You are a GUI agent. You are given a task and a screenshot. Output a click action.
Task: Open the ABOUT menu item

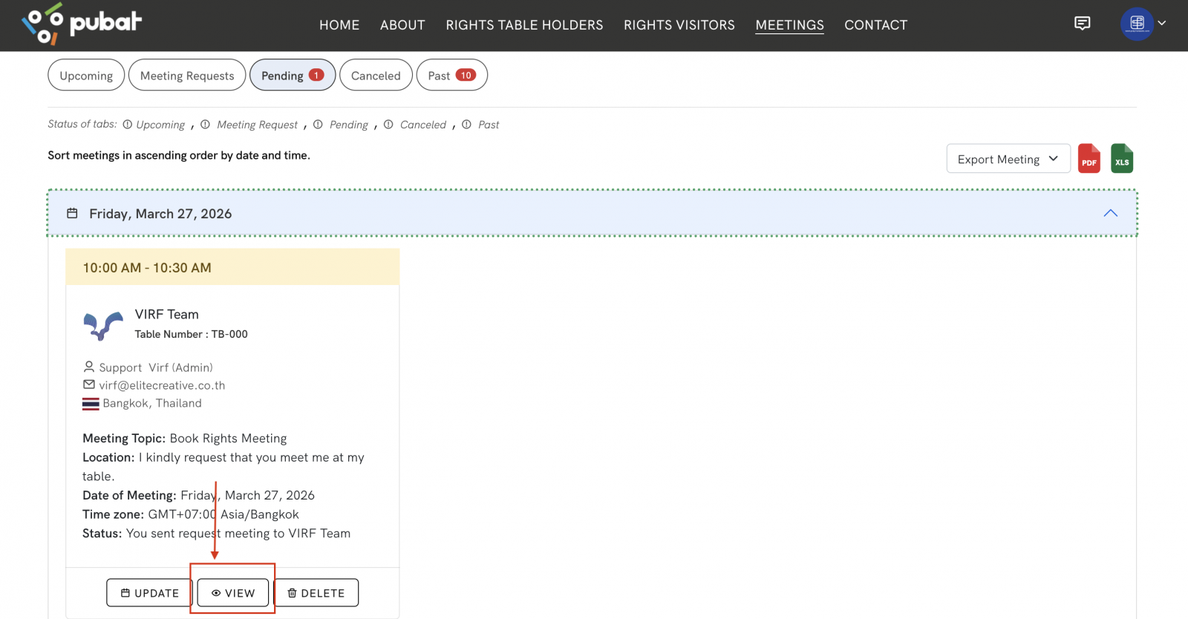click(402, 25)
